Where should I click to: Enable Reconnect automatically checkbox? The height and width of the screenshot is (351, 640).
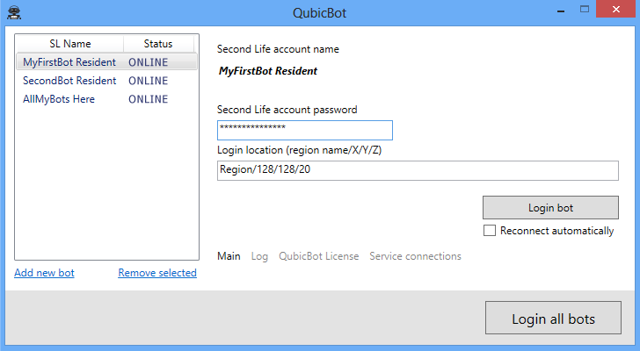coord(490,231)
